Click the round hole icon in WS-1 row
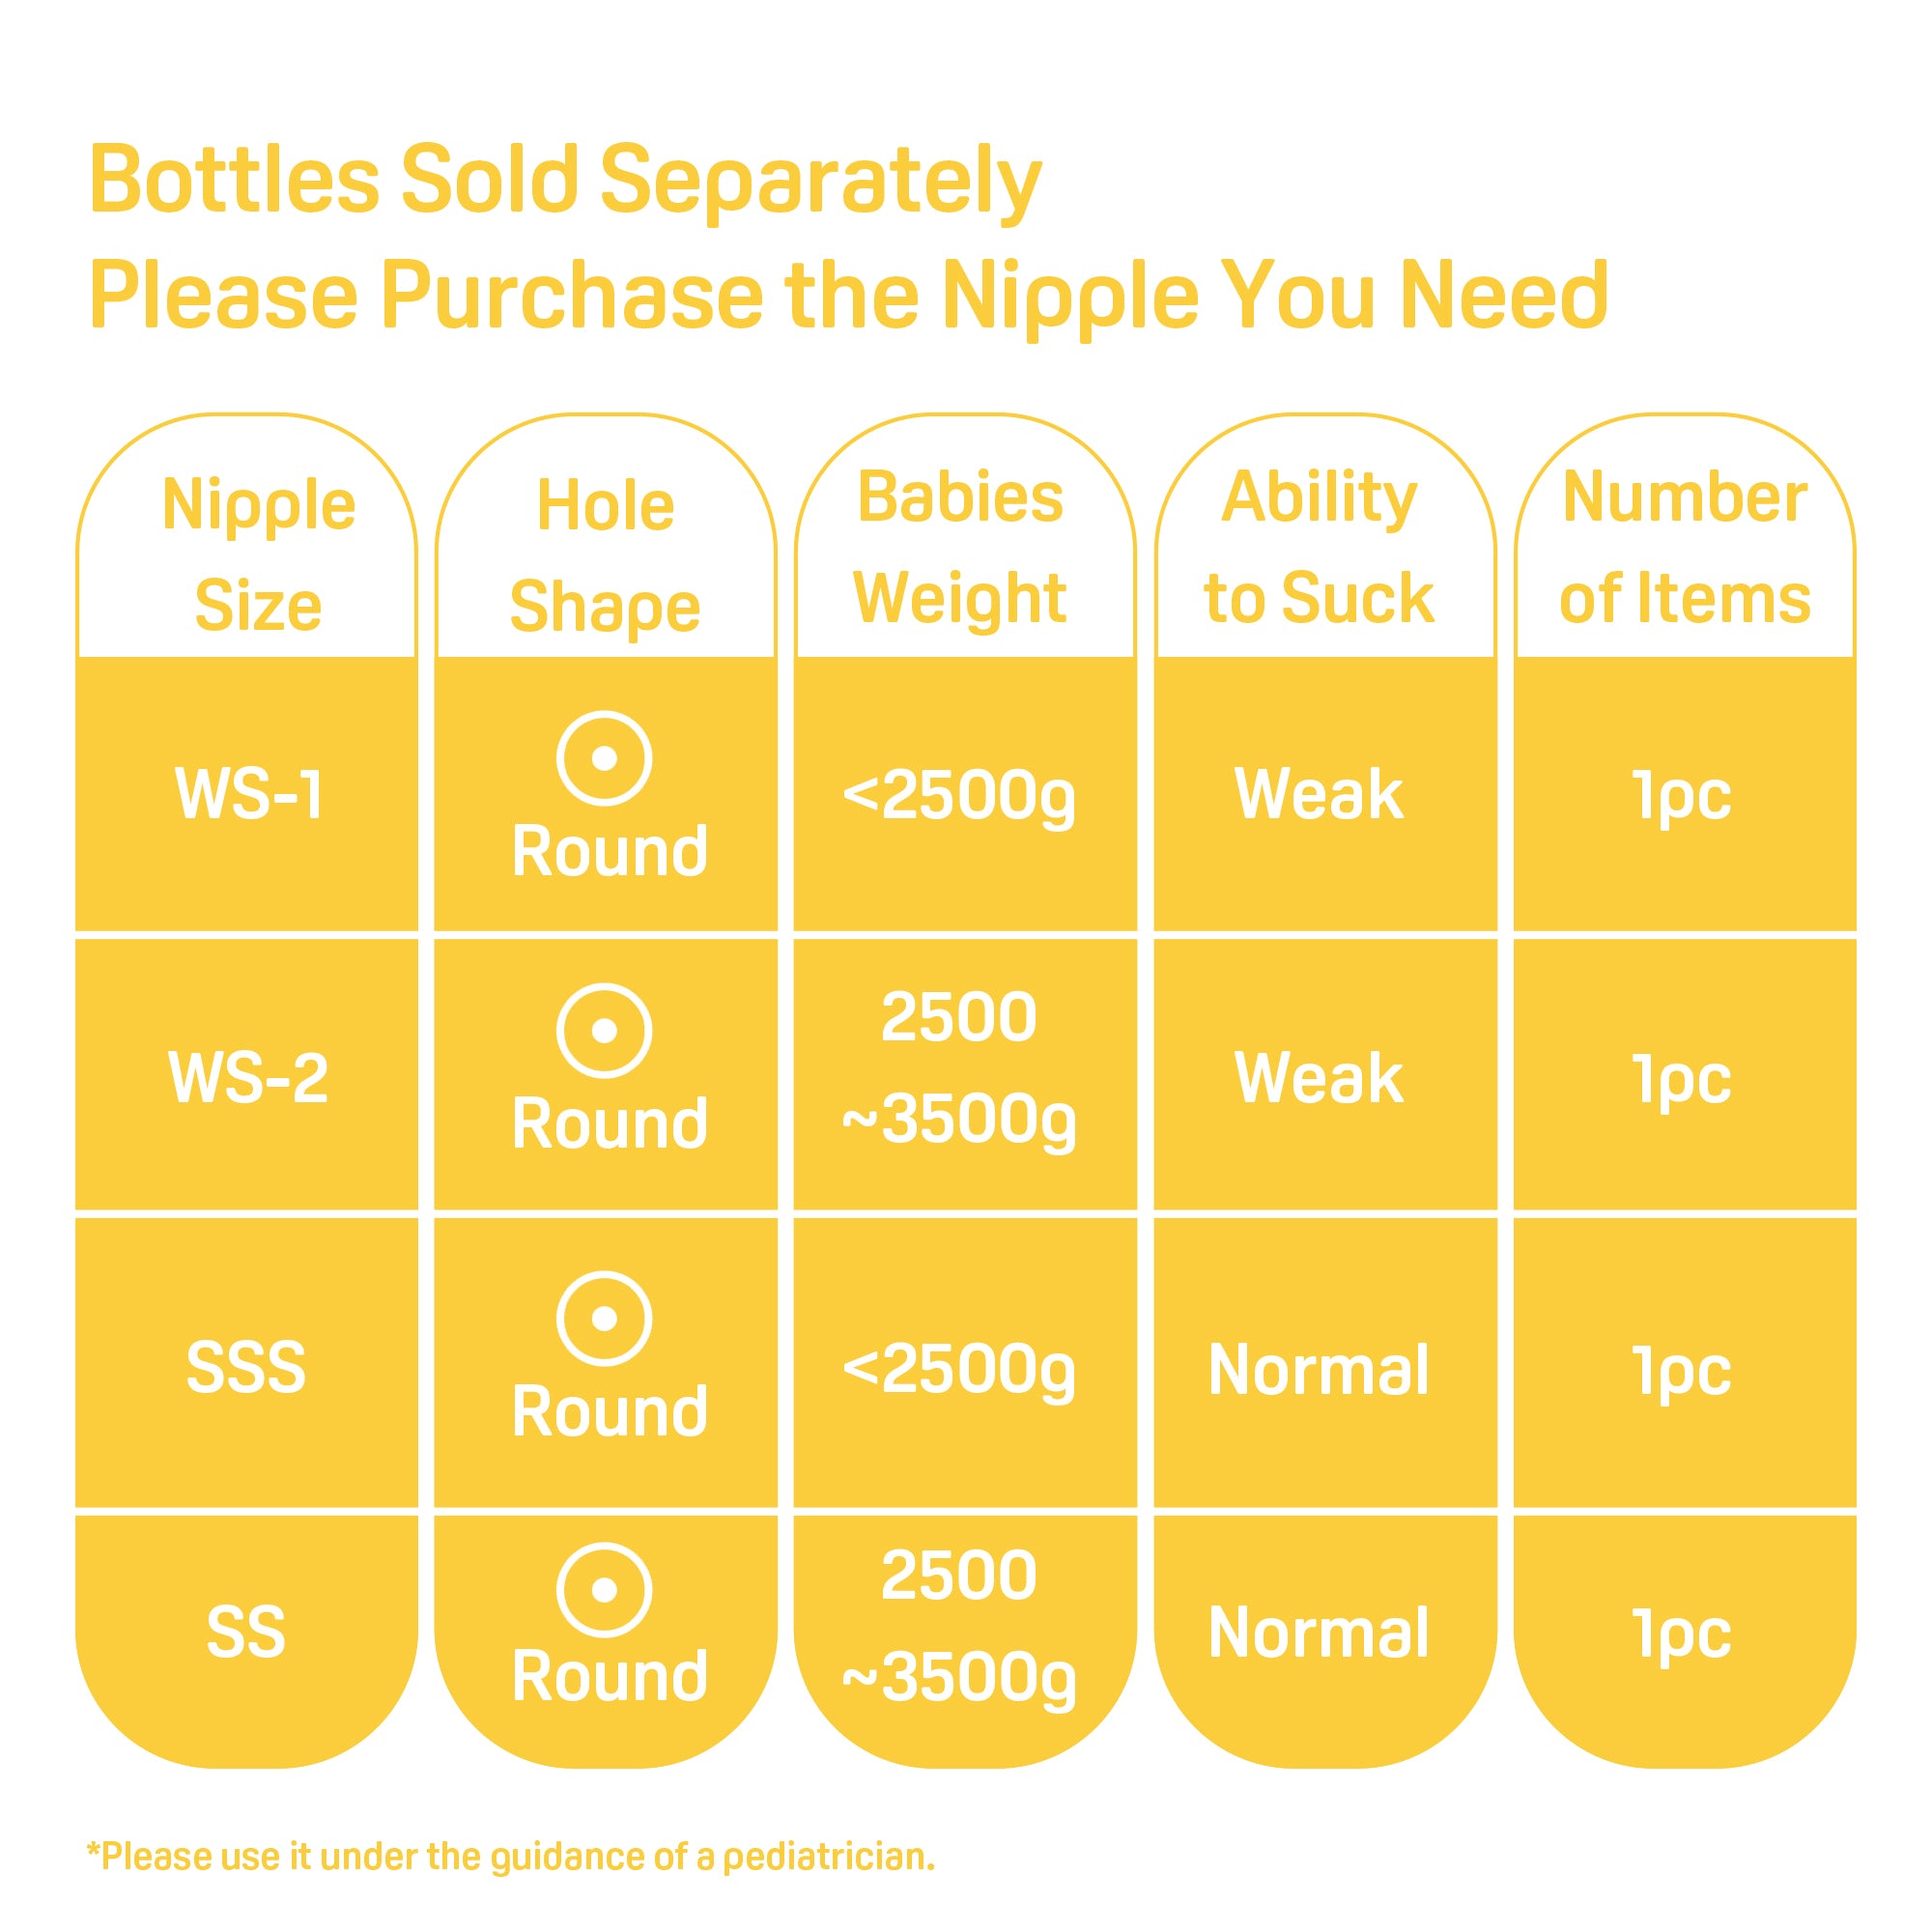This screenshot has height=1932, width=1932. coord(604,759)
